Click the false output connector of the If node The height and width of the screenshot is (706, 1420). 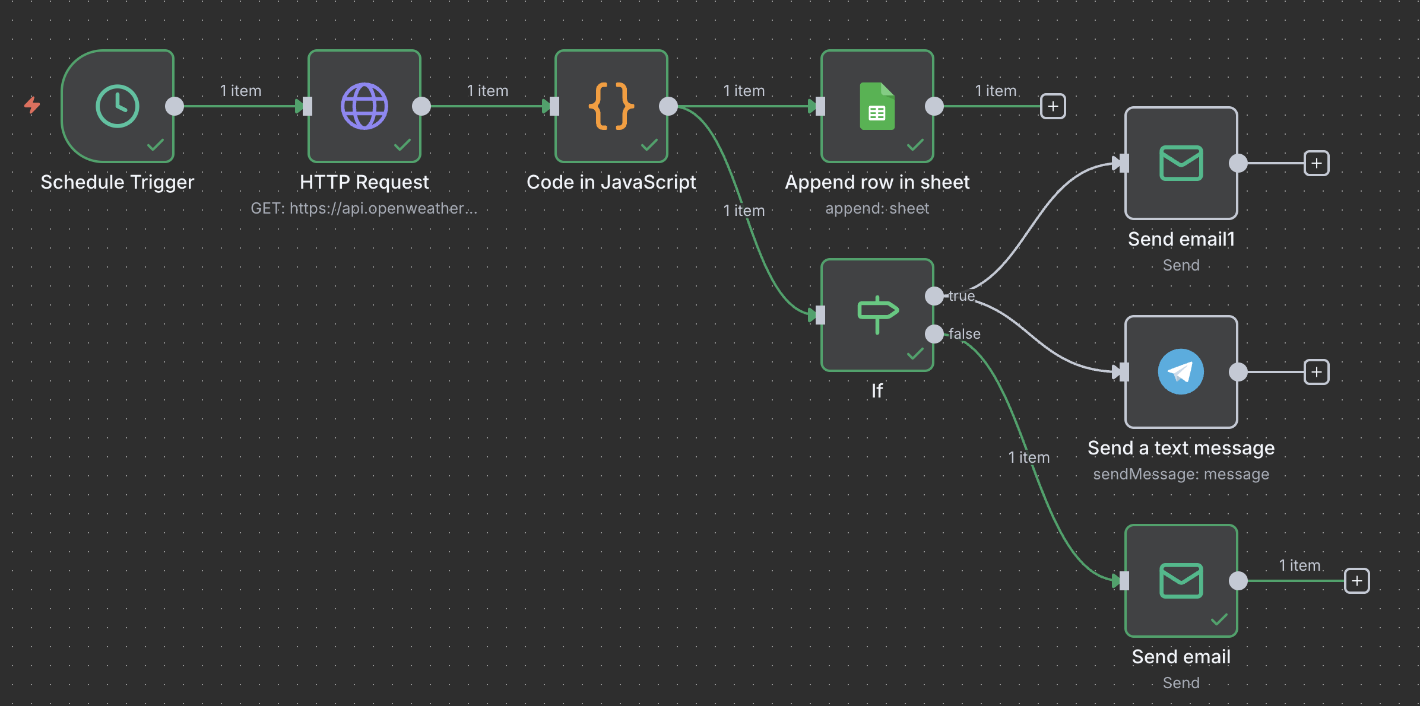click(934, 334)
